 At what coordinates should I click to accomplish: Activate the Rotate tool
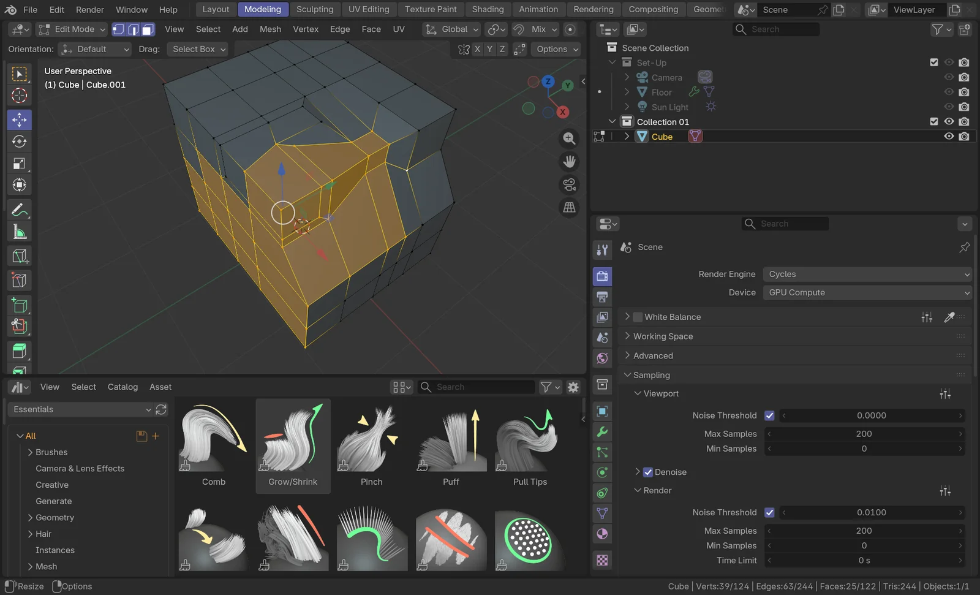(x=19, y=142)
